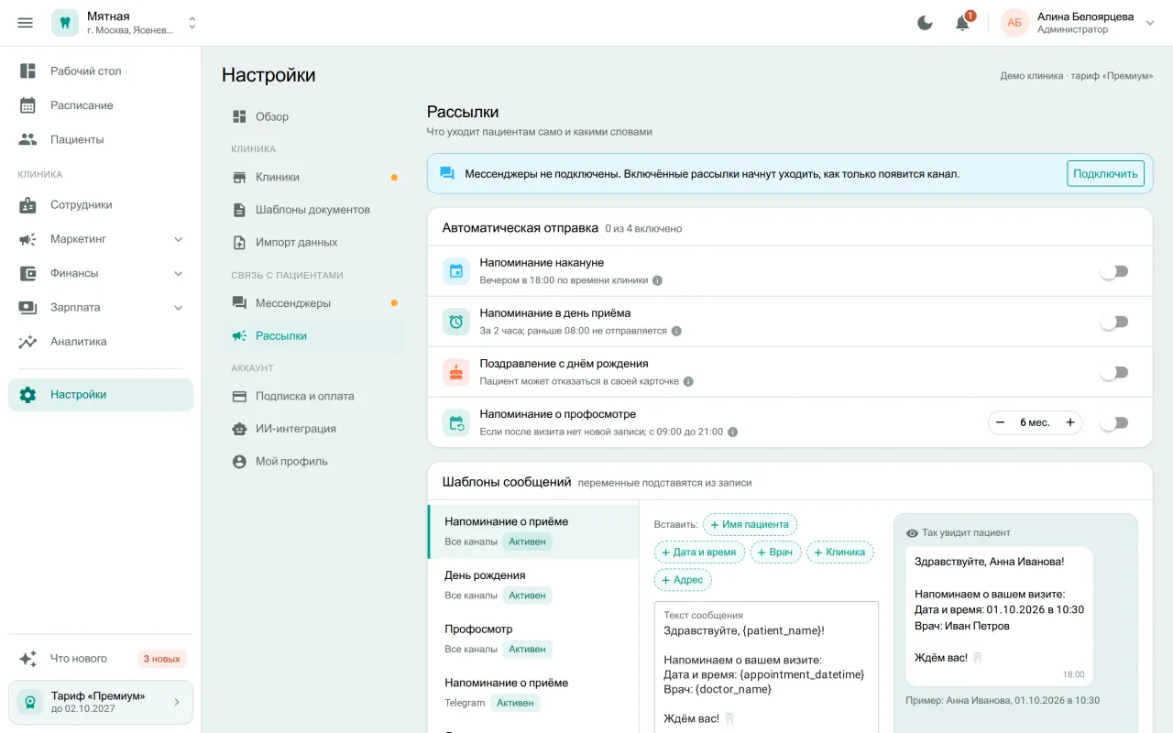Insert the Дата и время variable
This screenshot has width=1173, height=733.
[x=699, y=552]
